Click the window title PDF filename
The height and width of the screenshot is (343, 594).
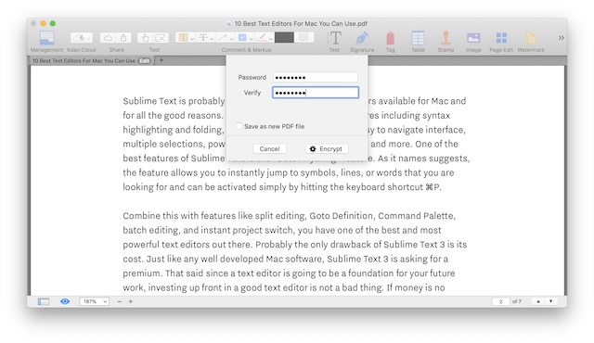point(301,23)
